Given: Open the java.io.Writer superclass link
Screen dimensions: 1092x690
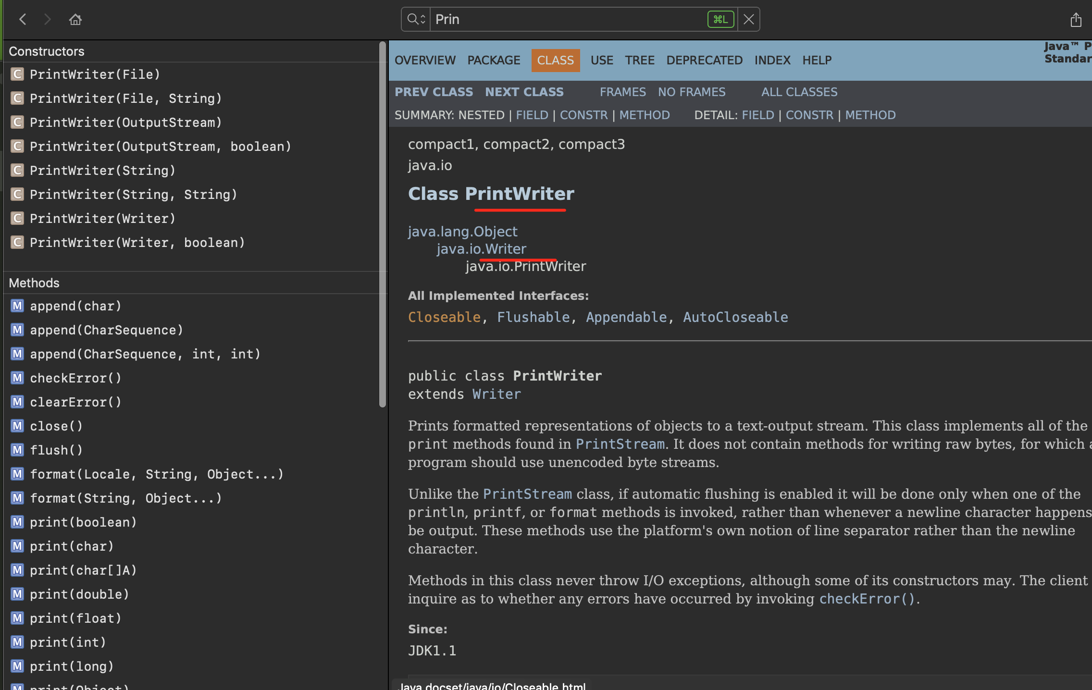Looking at the screenshot, I should pos(481,248).
